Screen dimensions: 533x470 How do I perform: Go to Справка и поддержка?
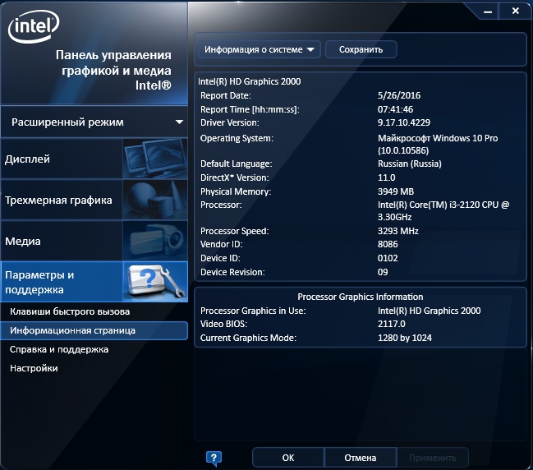coord(59,349)
